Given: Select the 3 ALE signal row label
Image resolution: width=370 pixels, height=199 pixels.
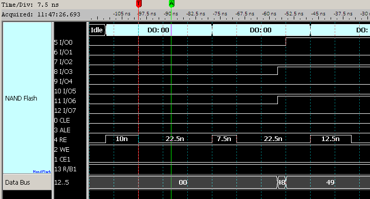Looking at the screenshot, I should click(62, 130).
